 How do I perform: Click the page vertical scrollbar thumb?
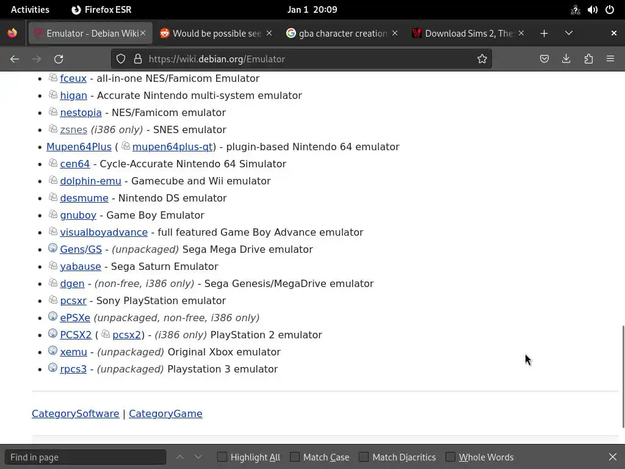pos(623,376)
